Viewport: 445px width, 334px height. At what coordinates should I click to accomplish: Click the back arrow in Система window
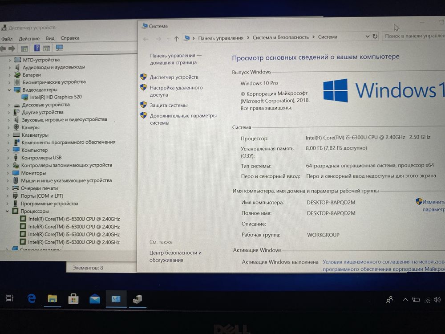tap(146, 39)
